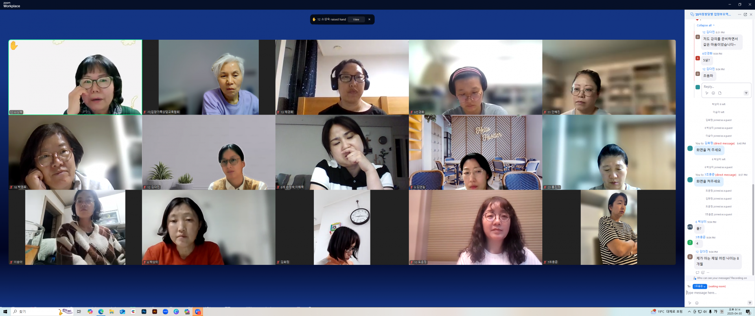Select the Hello Hustler background video tile
755x316 pixels.
coord(475,152)
